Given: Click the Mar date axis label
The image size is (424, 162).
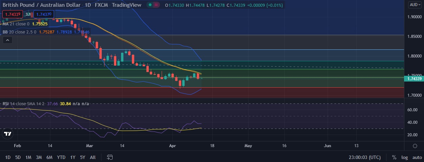Looking at the screenshot, I should click(90, 146).
